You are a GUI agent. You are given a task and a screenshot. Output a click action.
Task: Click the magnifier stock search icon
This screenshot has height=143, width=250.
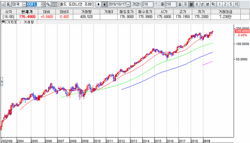[x=48, y=4]
